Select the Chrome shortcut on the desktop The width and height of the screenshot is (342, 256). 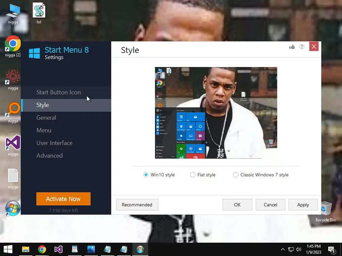pos(13,46)
